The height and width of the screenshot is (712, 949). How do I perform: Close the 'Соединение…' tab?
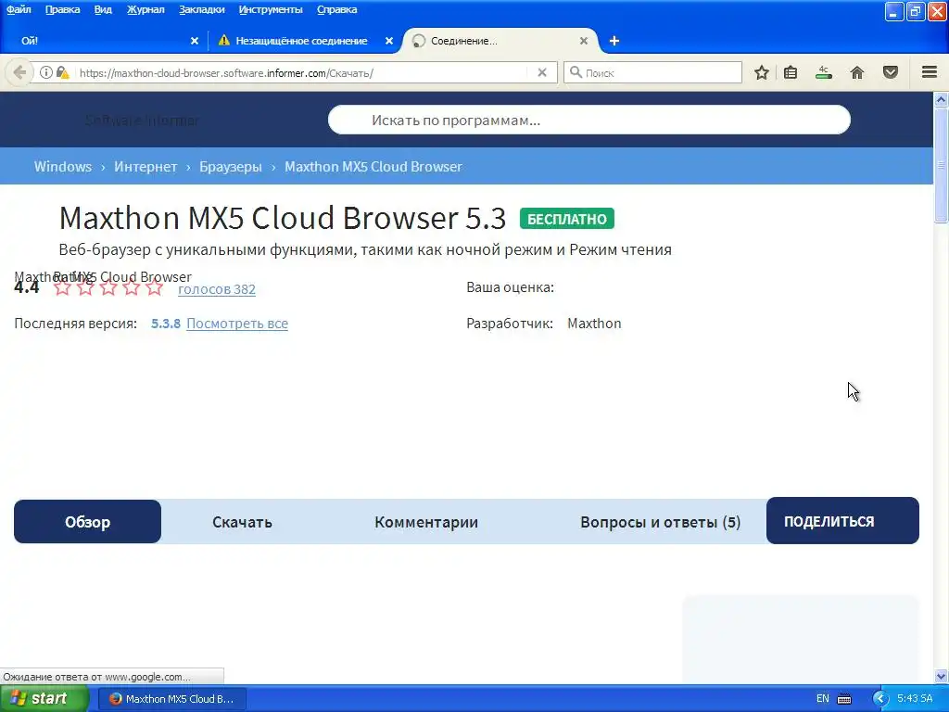584,41
